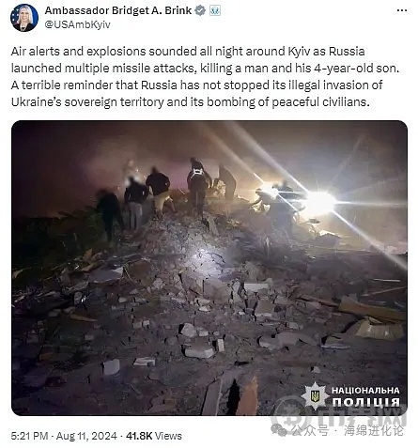
Task: Click the bright spotlight in the photo
Action: (317, 204)
